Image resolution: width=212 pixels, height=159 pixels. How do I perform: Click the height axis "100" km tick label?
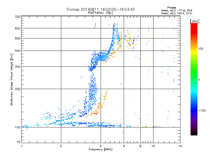click(17, 127)
